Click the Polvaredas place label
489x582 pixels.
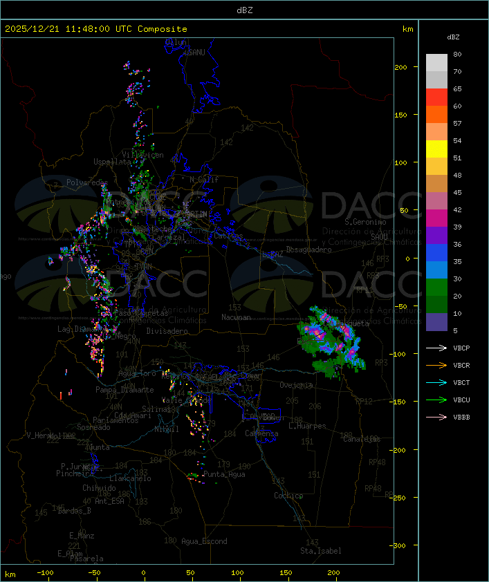(87, 182)
